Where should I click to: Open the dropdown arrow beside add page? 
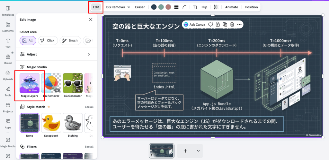(198, 151)
